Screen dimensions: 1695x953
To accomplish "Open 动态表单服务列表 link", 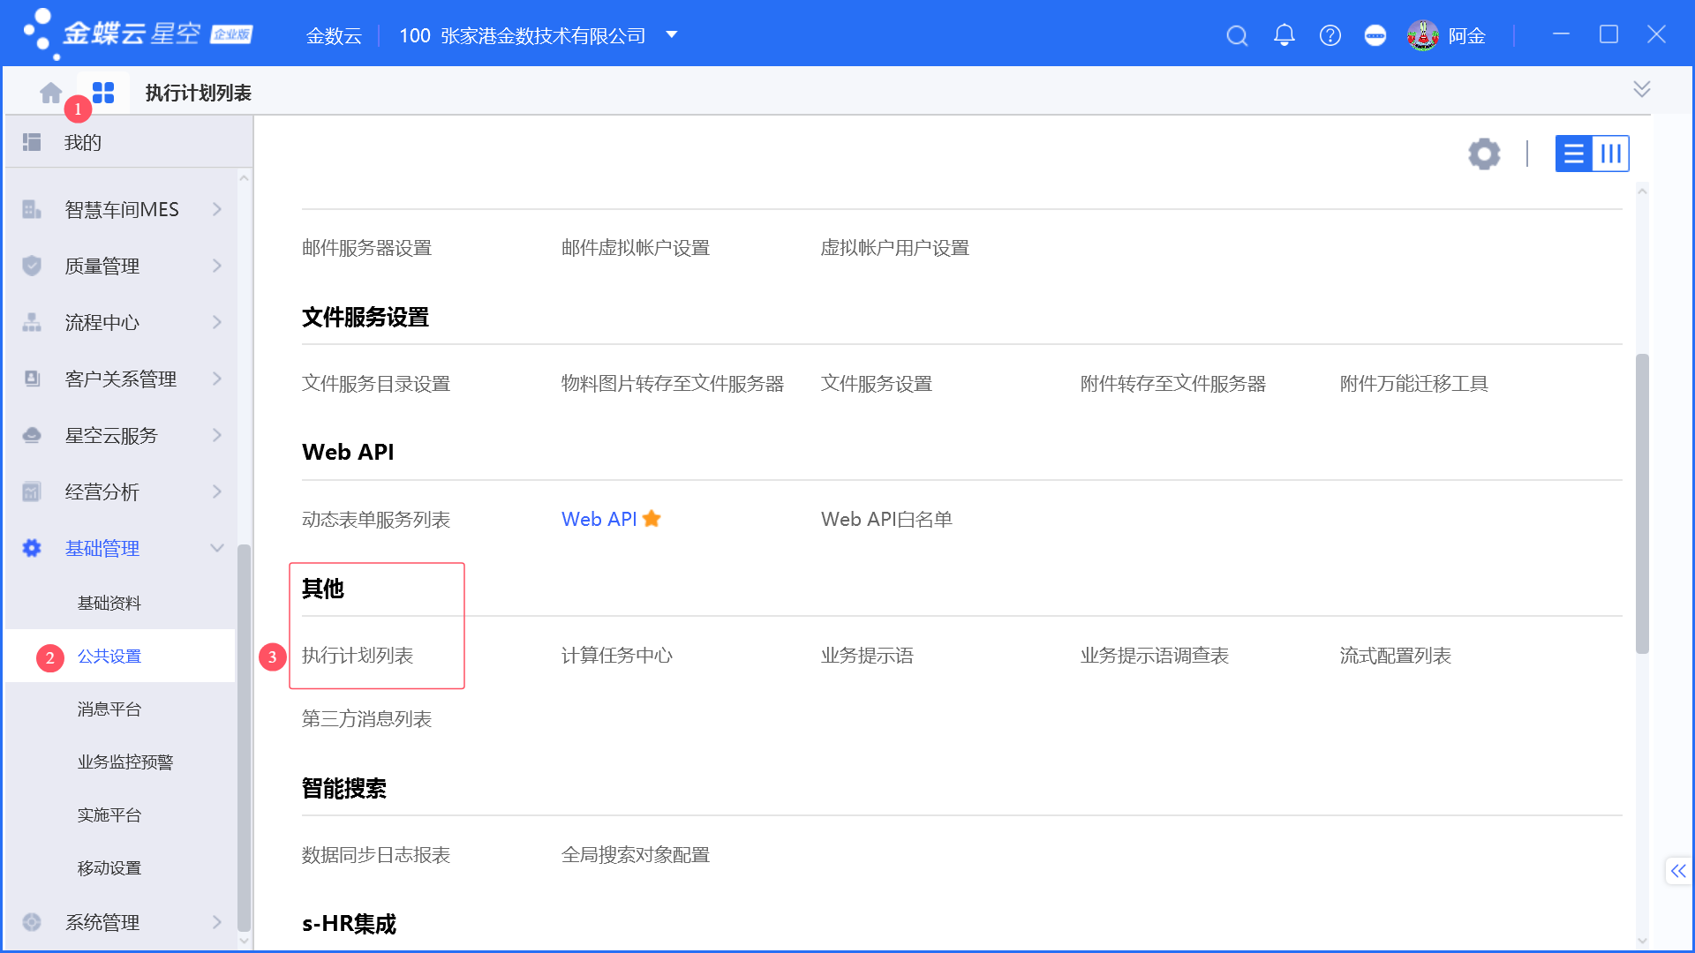I will click(x=376, y=520).
